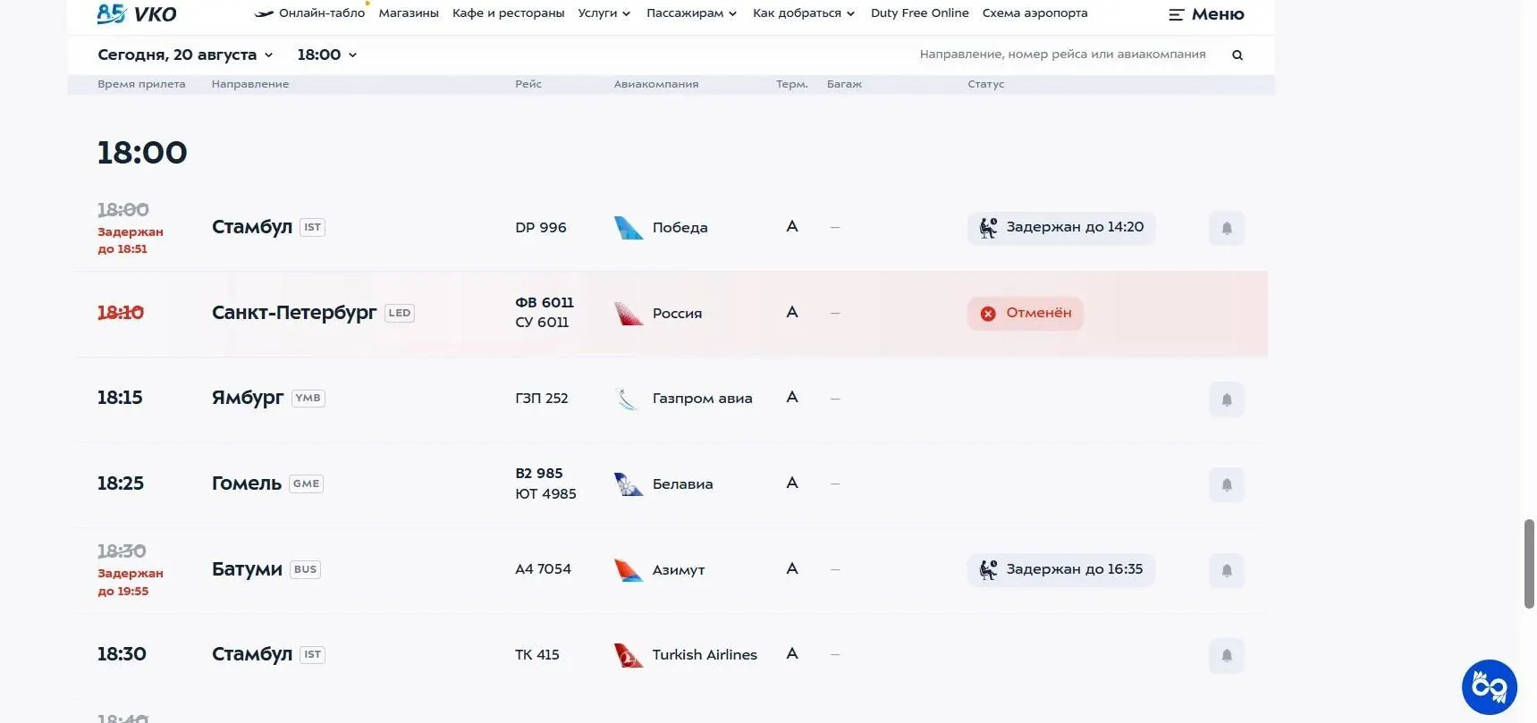Click the IST code tag for DP 996
The width and height of the screenshot is (1537, 723).
click(x=312, y=228)
